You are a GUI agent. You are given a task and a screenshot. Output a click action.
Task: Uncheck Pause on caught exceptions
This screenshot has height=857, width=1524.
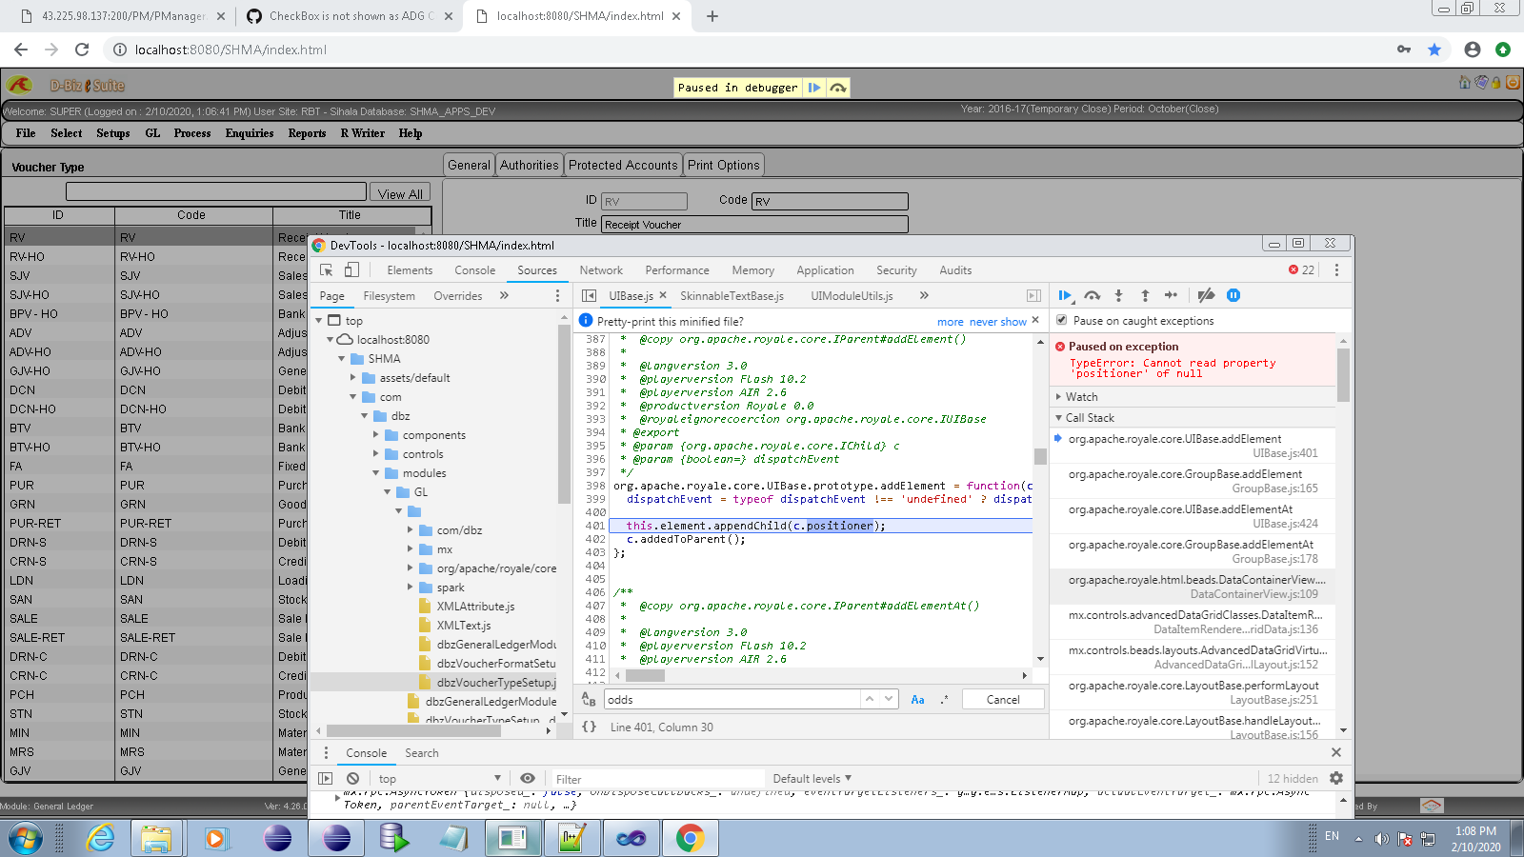(1062, 320)
